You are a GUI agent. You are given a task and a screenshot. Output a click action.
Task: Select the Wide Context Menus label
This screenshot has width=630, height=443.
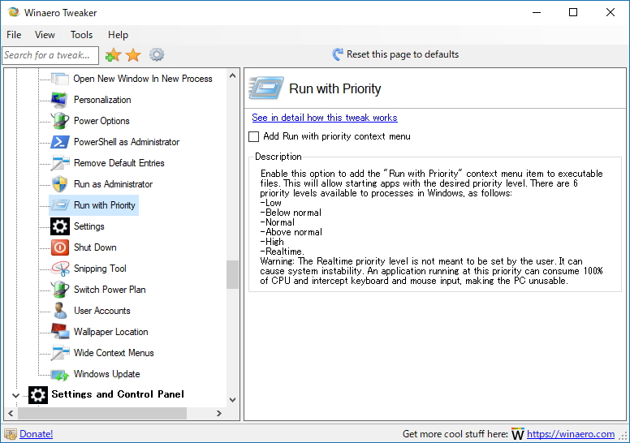pyautogui.click(x=114, y=353)
